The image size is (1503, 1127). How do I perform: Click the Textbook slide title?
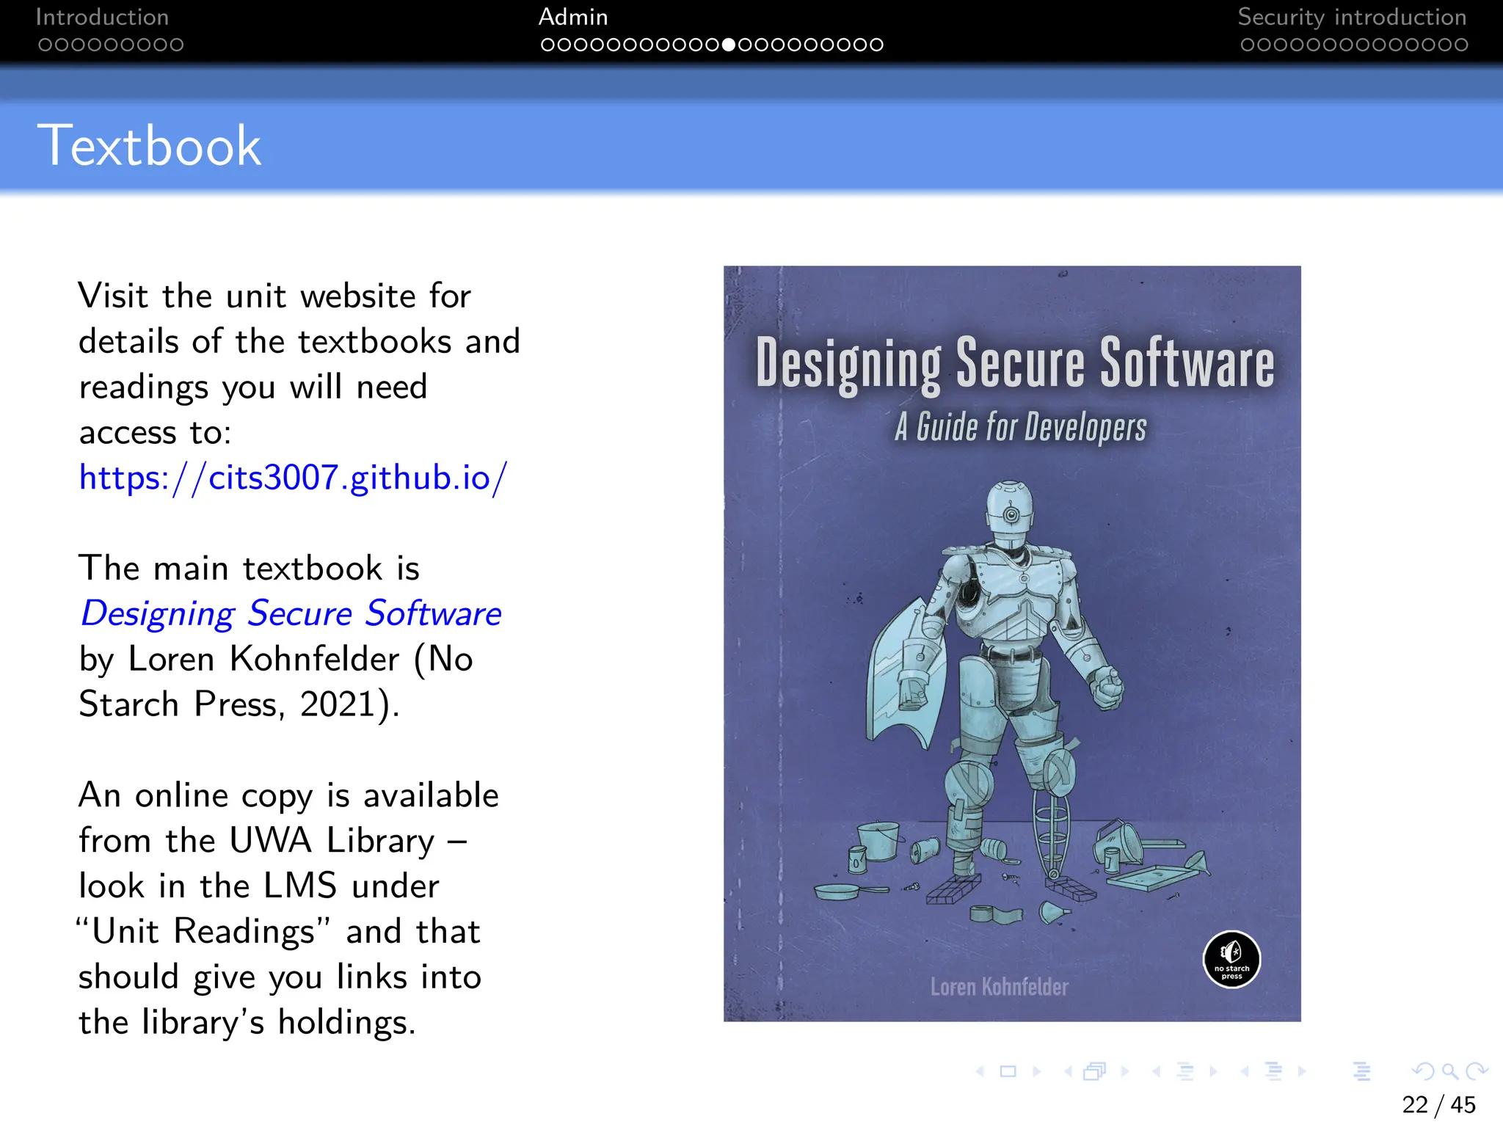coord(149,146)
